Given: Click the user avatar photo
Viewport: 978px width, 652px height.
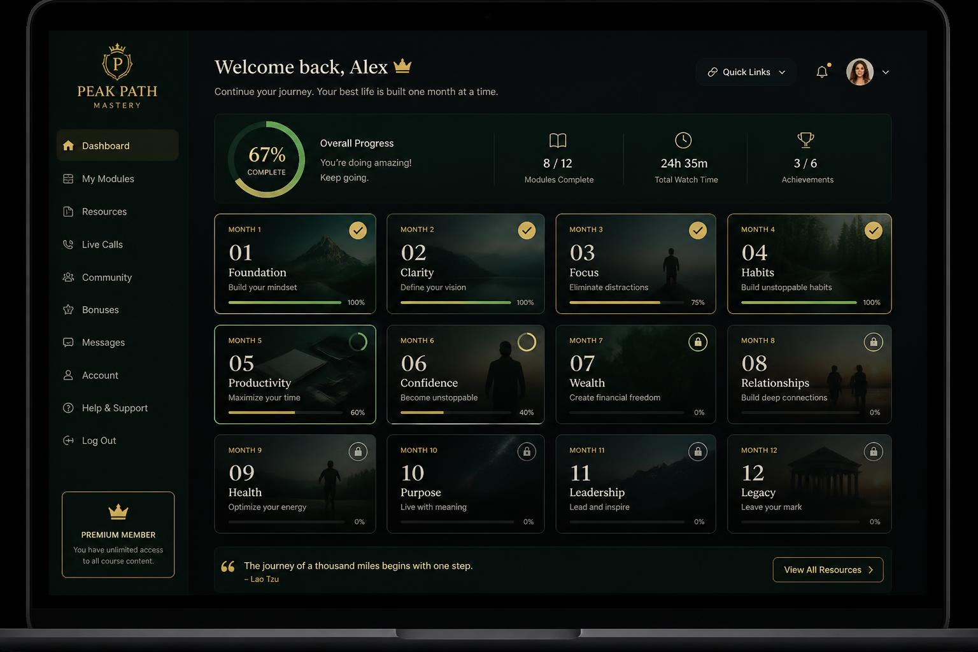Looking at the screenshot, I should 860,72.
